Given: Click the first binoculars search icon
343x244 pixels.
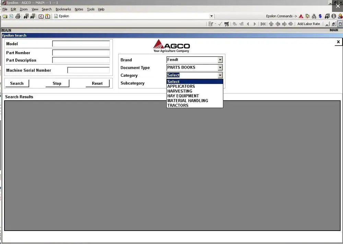Looking at the screenshot, I should point(26,16).
